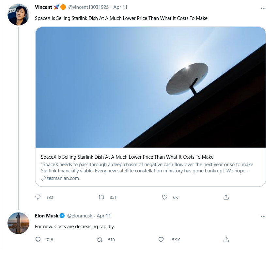Visit Vincent's profile via display name

click(x=43, y=7)
